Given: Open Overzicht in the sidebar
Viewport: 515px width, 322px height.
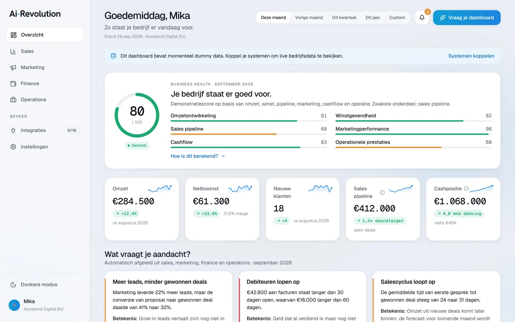Looking at the screenshot, I should (45, 35).
